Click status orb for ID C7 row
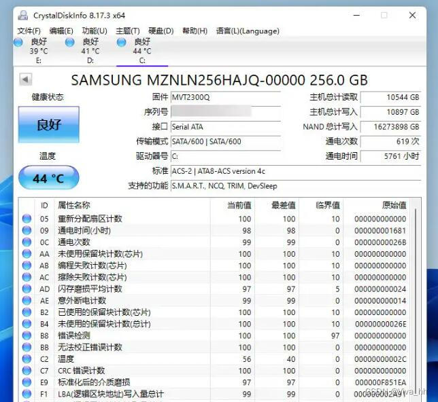This screenshot has width=438, height=402. click(27, 371)
